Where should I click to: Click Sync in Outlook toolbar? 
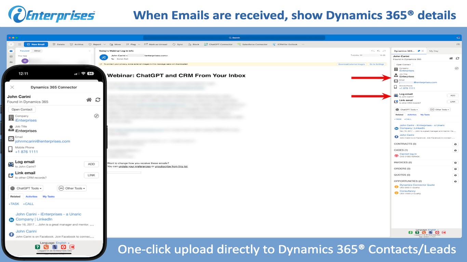[178, 44]
